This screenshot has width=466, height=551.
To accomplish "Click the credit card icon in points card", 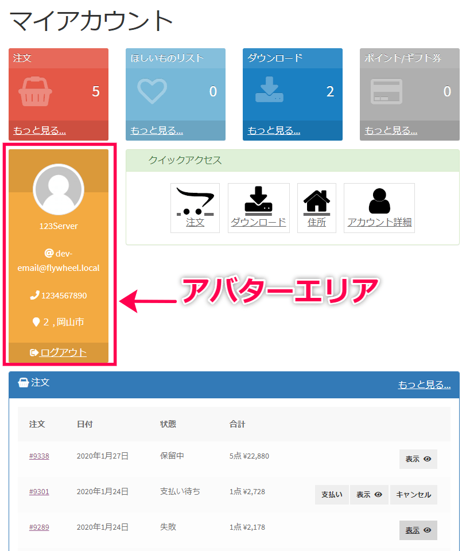I will tap(386, 91).
